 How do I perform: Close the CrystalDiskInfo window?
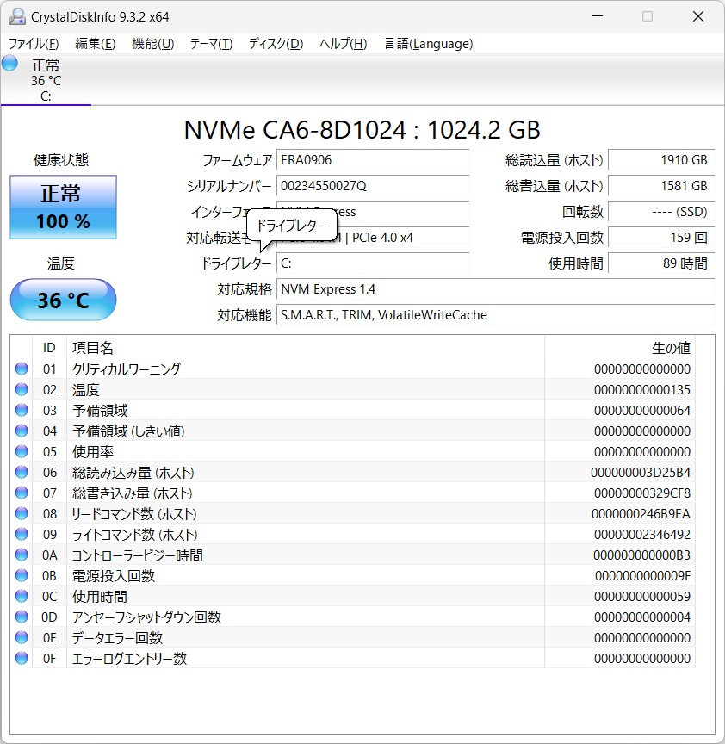698,16
